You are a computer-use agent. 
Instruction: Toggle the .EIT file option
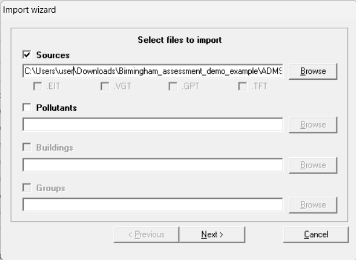click(x=38, y=87)
